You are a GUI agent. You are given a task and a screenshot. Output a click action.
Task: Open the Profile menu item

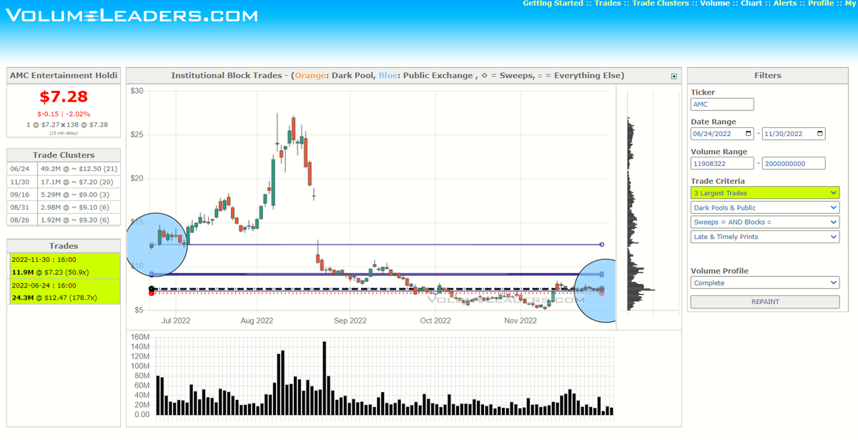click(821, 4)
